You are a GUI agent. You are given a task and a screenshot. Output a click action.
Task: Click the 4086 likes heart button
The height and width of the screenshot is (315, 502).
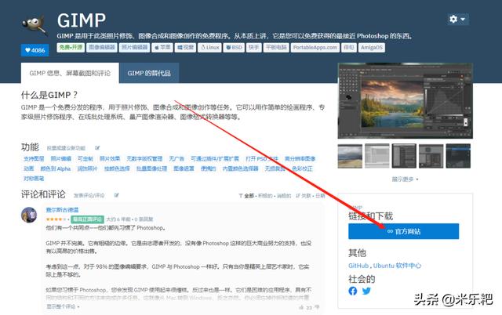point(35,50)
